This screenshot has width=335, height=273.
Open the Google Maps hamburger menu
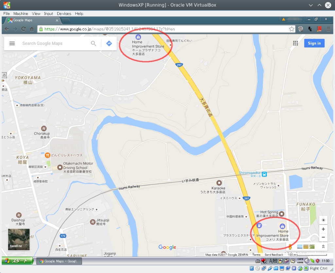(12, 44)
